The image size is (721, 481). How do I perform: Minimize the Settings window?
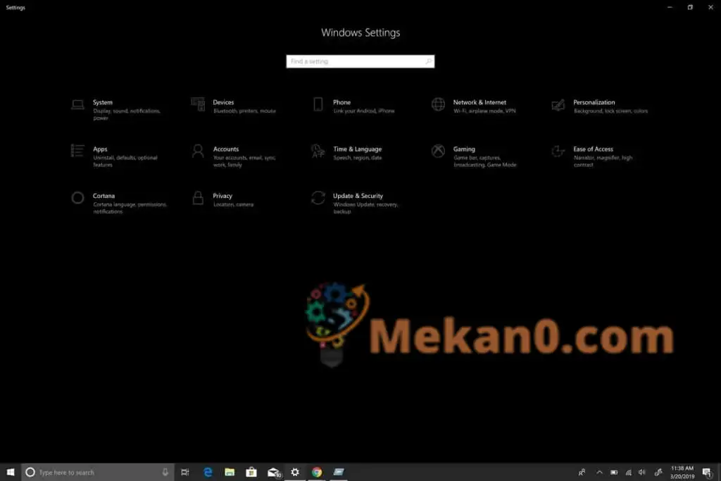pyautogui.click(x=670, y=7)
